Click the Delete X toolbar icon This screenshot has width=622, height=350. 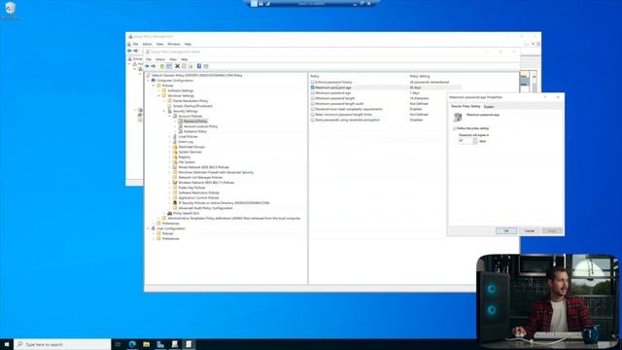[177, 66]
